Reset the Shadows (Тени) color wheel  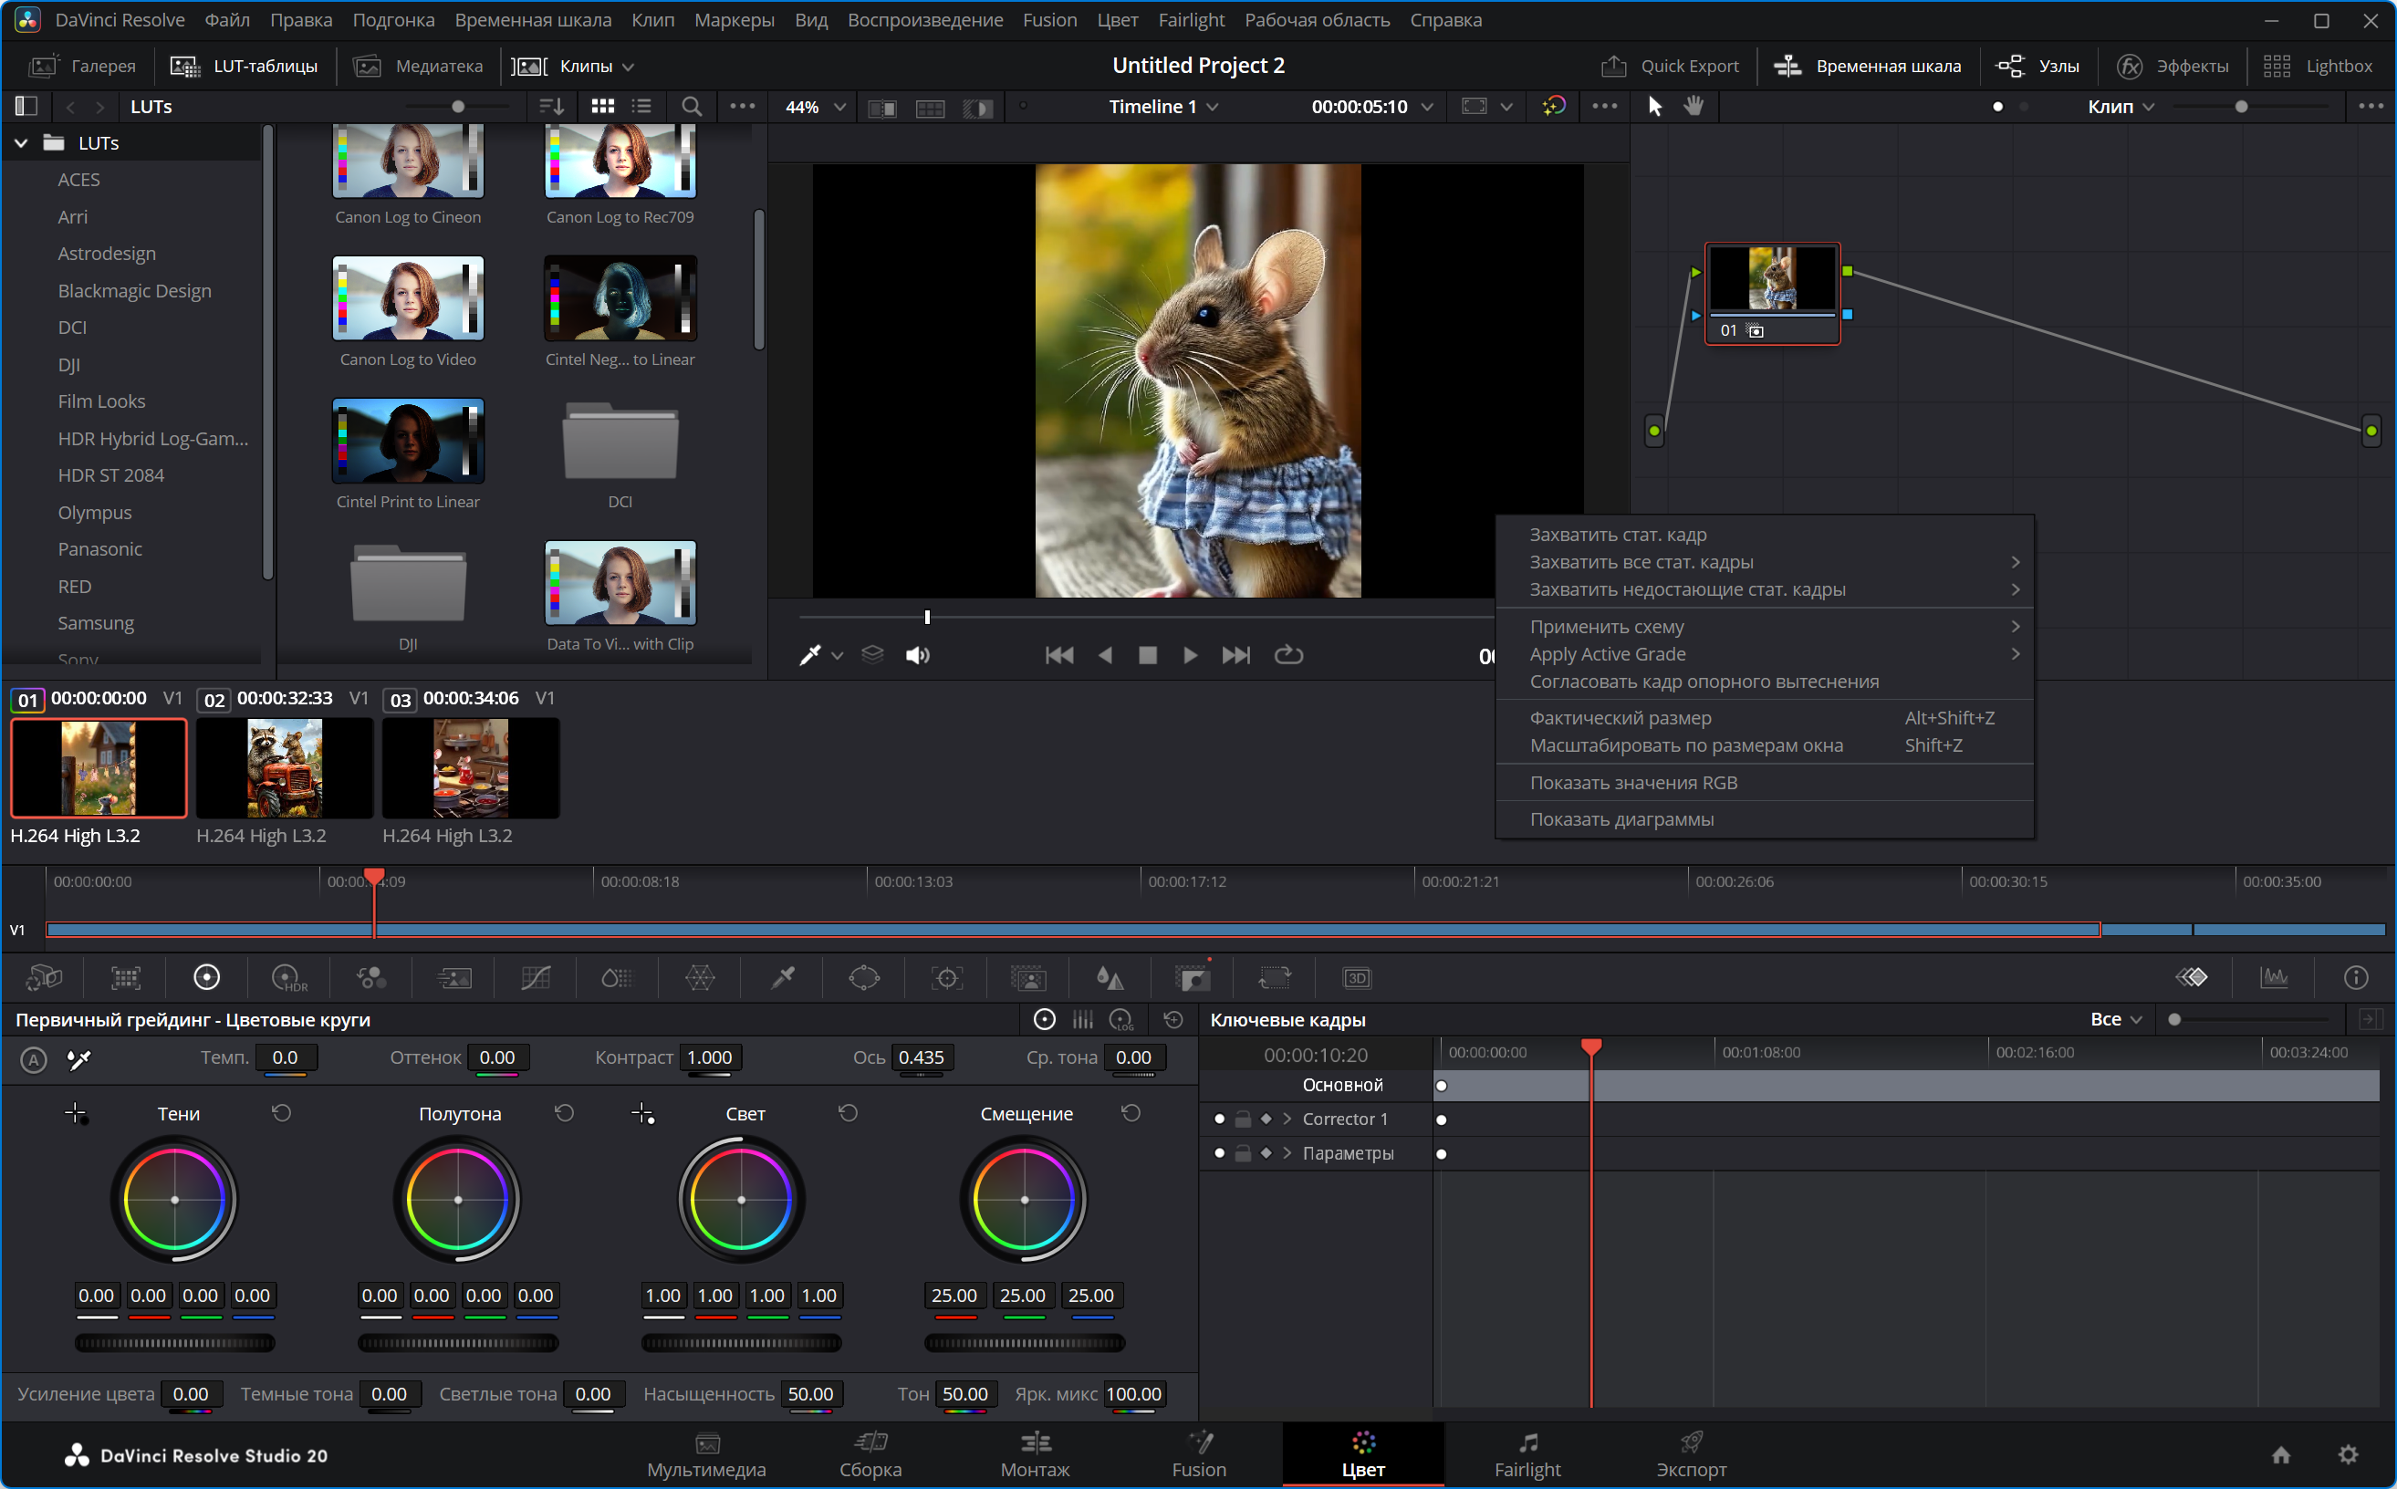pos(282,1113)
